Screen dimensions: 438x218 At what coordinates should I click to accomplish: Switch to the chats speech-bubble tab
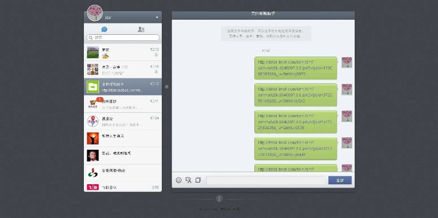click(x=104, y=29)
